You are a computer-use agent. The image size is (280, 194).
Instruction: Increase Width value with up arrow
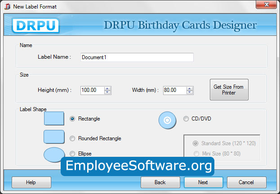click(190, 88)
